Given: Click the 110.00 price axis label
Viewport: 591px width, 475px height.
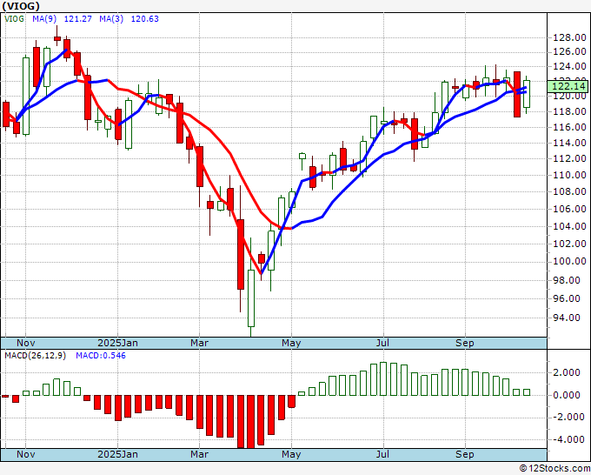Looking at the screenshot, I should pos(569,175).
